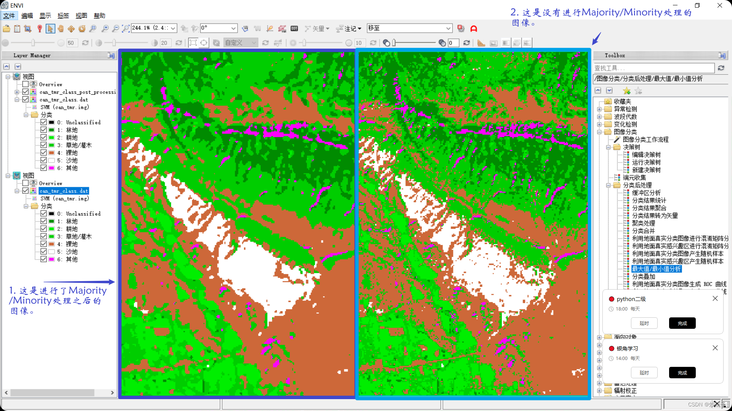Click 完成 on the python二级 reminder
The image size is (732, 411).
tap(682, 323)
